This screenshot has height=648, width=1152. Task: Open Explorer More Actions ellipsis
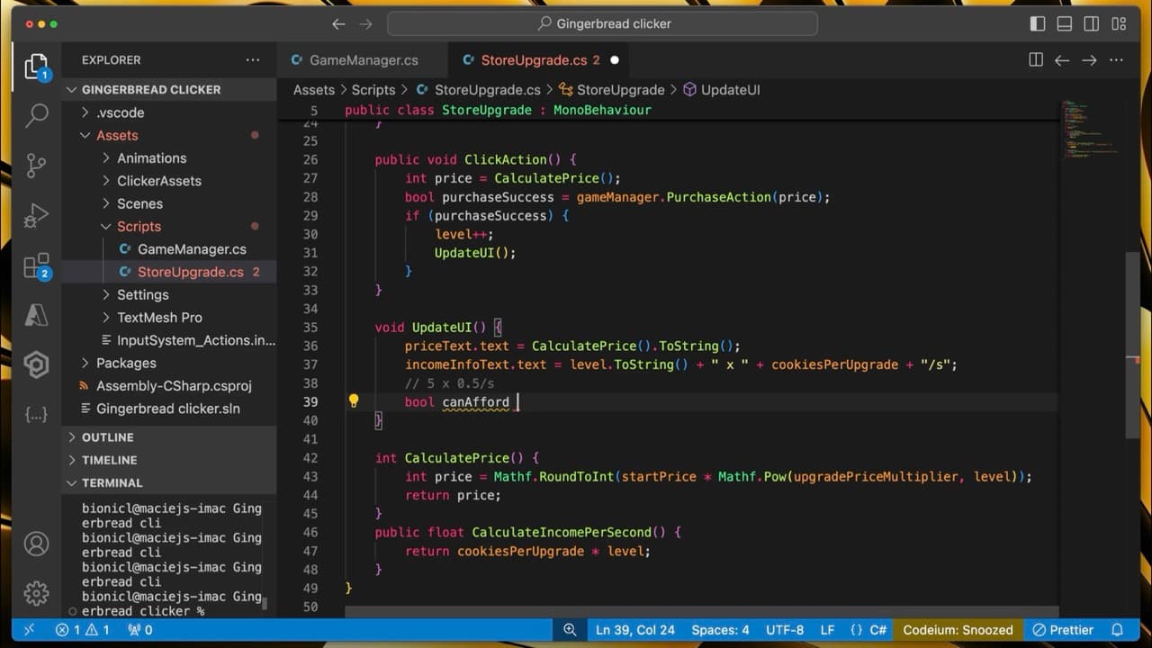tap(253, 60)
